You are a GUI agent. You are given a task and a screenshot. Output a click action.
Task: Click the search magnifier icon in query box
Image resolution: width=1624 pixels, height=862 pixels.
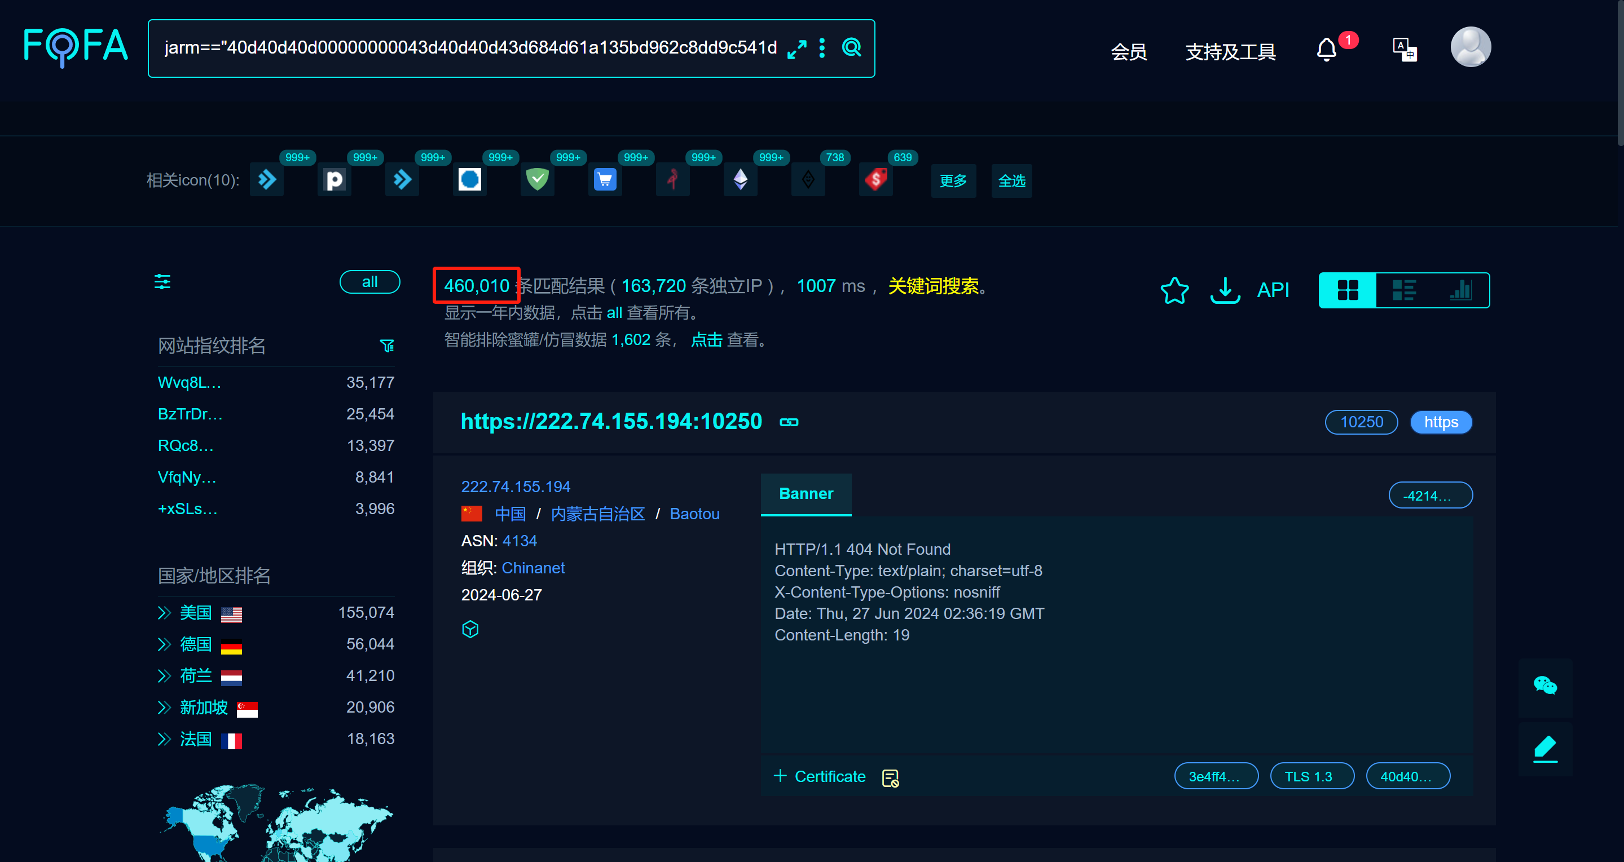pos(852,48)
